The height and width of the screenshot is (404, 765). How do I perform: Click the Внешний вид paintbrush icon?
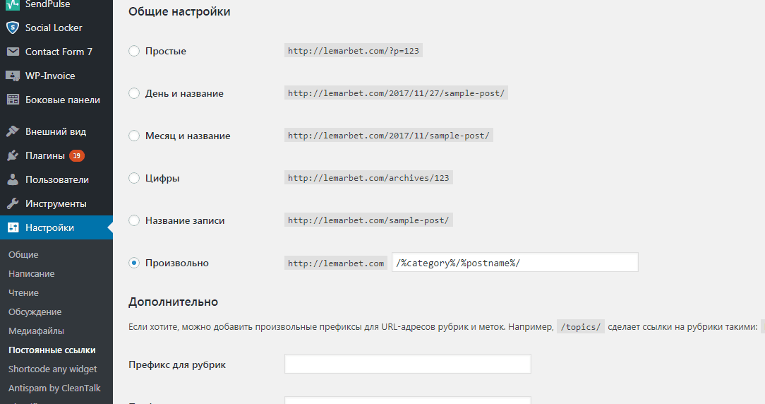click(x=13, y=131)
